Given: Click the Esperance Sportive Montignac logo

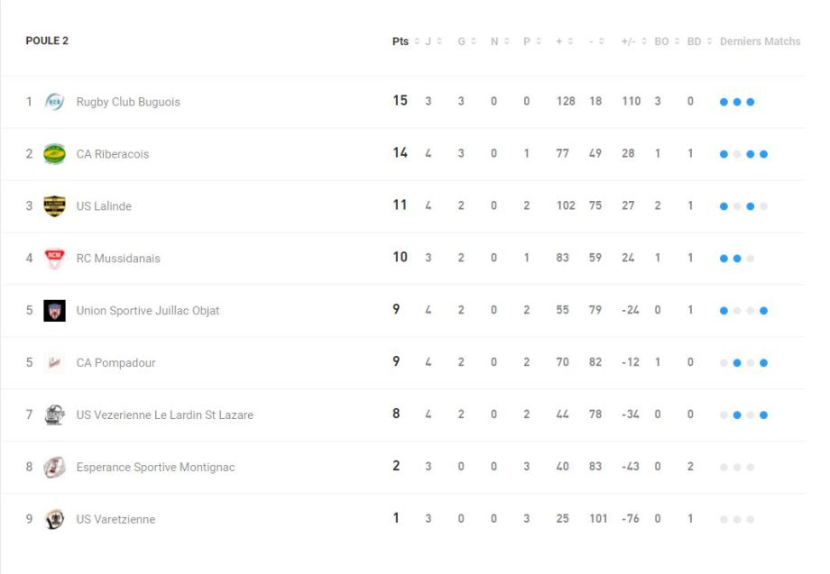Looking at the screenshot, I should [x=54, y=468].
